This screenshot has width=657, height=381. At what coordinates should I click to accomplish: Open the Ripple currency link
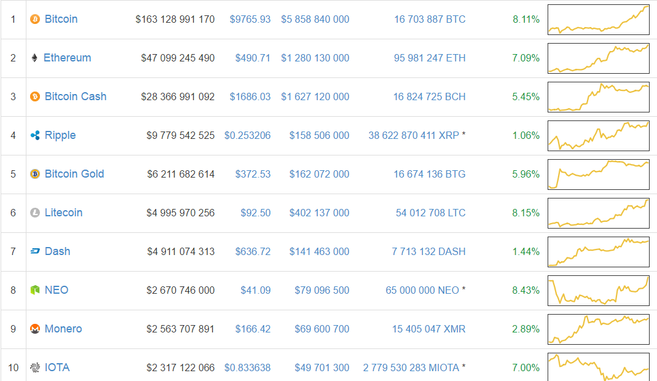tap(60, 135)
